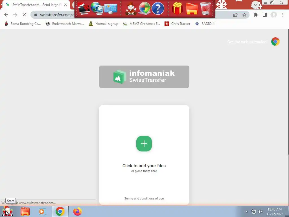Select the SwissTransfer.com browser tab

point(36,5)
